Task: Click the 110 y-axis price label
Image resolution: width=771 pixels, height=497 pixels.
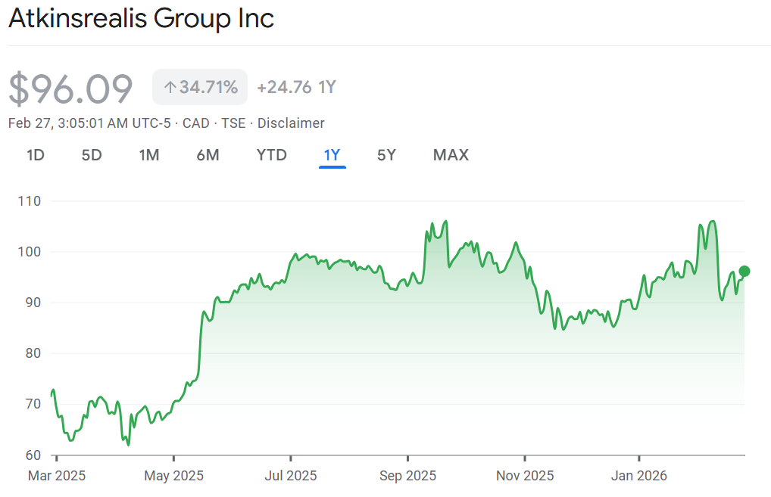Action: (x=31, y=201)
